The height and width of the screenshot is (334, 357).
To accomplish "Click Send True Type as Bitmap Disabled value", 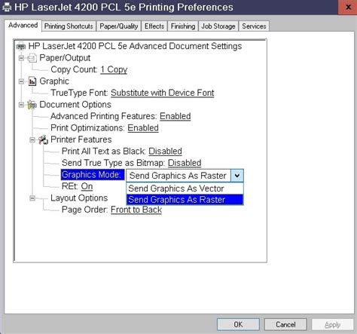I will click(185, 163).
